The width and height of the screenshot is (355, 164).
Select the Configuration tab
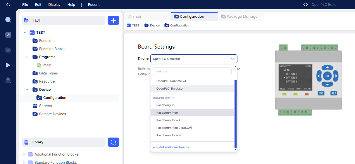pos(194,17)
